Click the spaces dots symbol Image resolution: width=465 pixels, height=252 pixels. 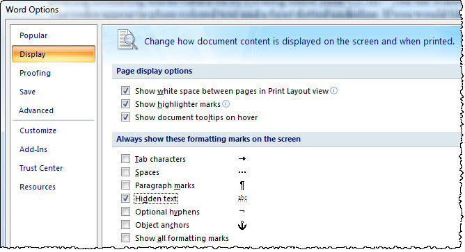[242, 172]
